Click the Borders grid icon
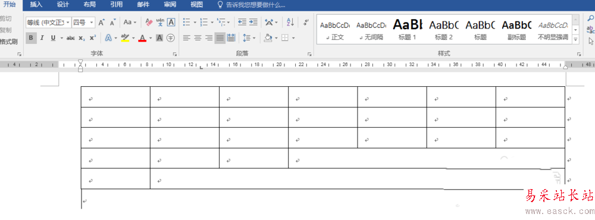The image size is (595, 220). point(284,38)
